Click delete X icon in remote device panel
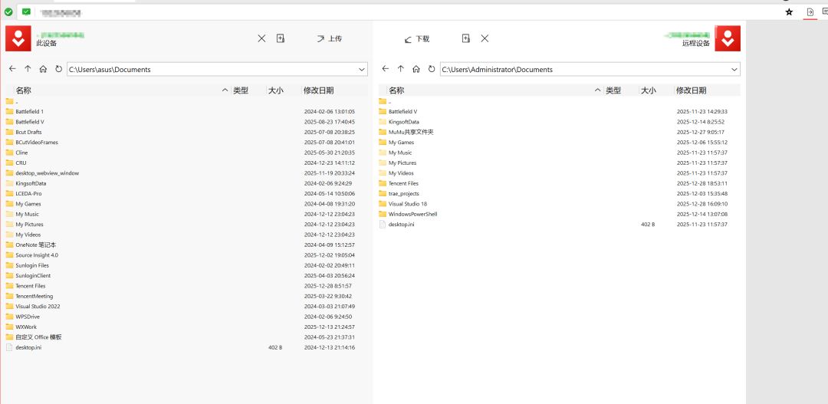 (485, 38)
